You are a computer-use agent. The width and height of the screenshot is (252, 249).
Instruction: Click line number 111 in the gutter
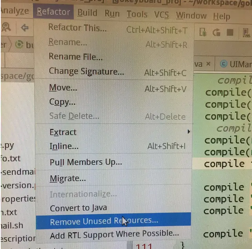[144, 246]
